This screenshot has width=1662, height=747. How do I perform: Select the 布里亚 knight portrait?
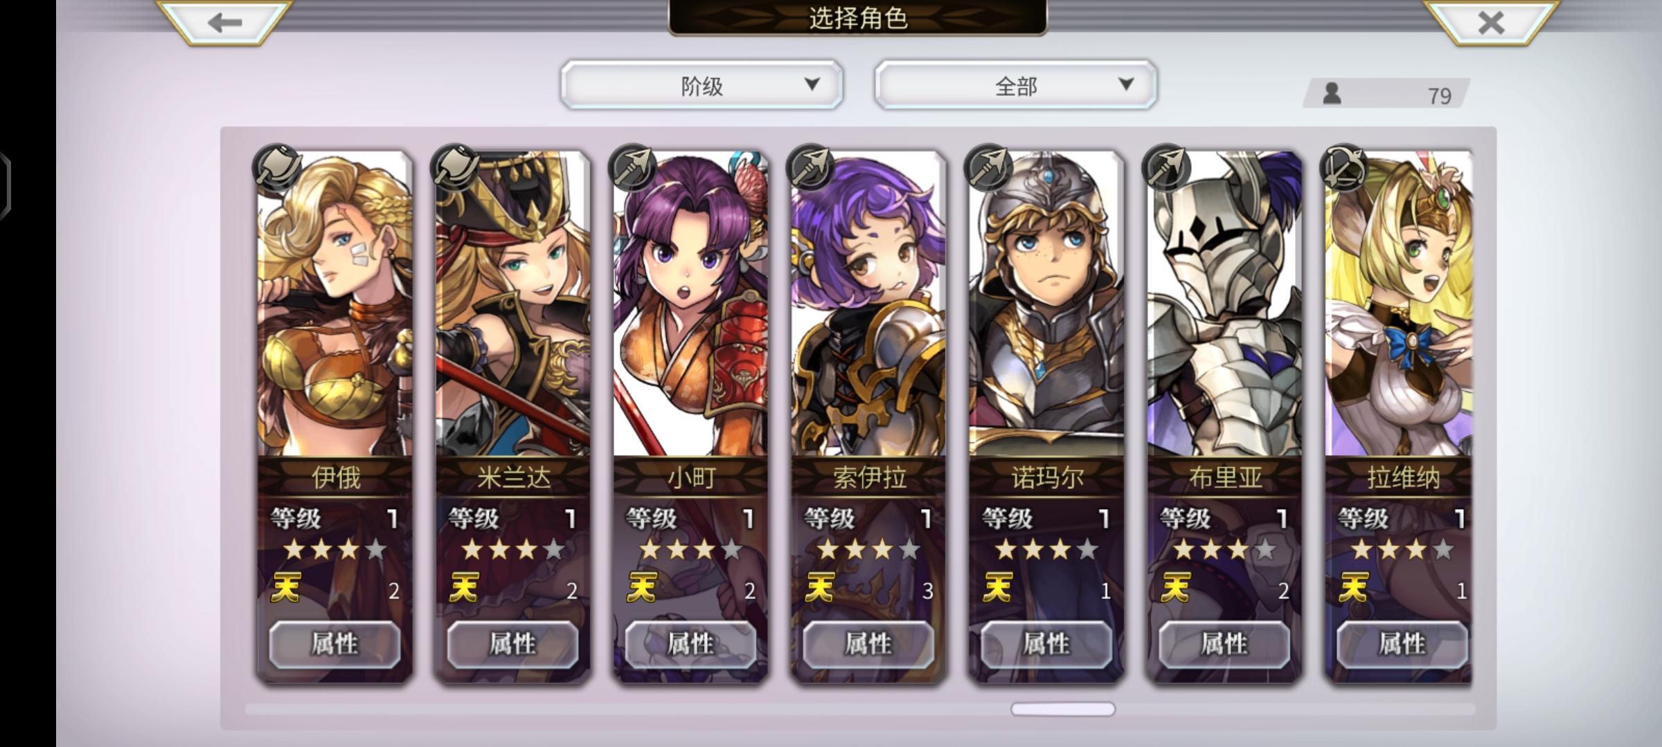1225,304
